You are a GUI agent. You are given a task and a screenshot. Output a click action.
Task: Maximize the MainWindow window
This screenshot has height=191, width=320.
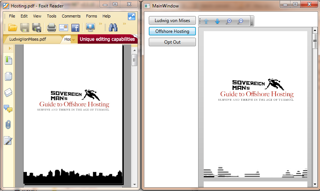pos(295,4)
